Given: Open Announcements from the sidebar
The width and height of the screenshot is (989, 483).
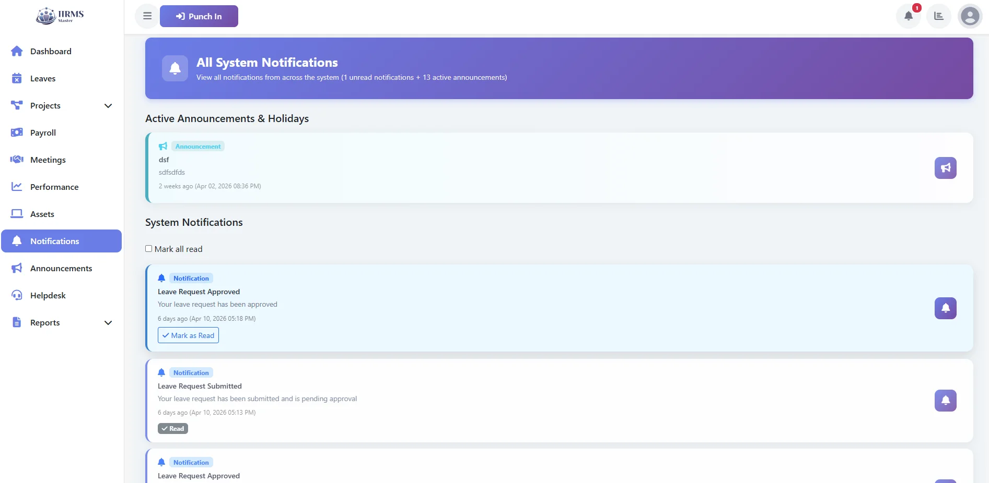Looking at the screenshot, I should coord(62,268).
